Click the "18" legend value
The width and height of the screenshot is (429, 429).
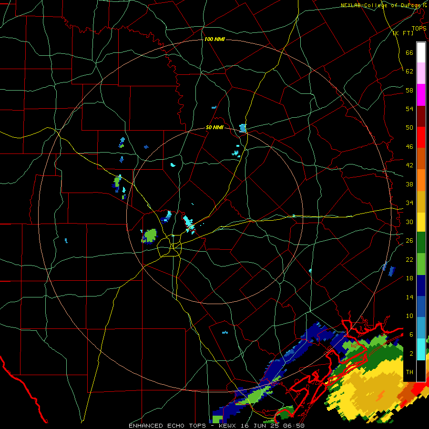[409, 278]
